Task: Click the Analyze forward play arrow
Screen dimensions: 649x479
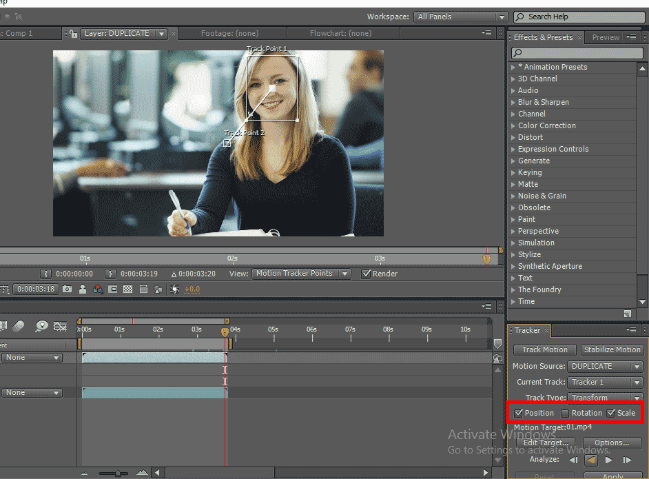Action: coord(608,460)
